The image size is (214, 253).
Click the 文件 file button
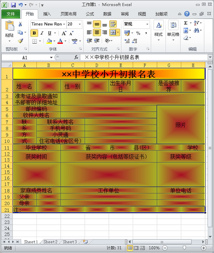(11, 14)
